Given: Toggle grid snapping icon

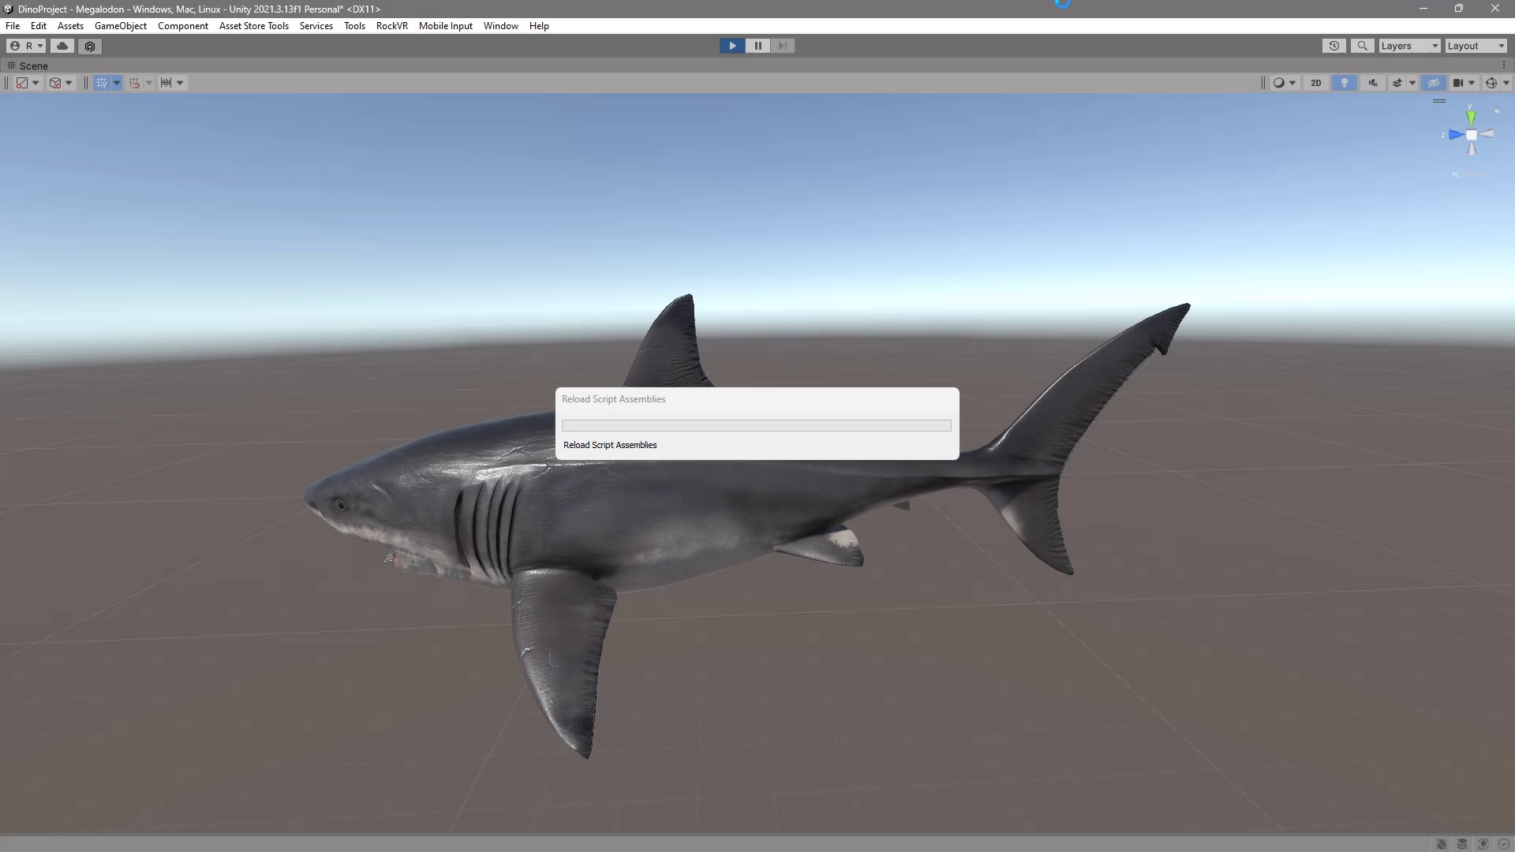Looking at the screenshot, I should point(134,83).
